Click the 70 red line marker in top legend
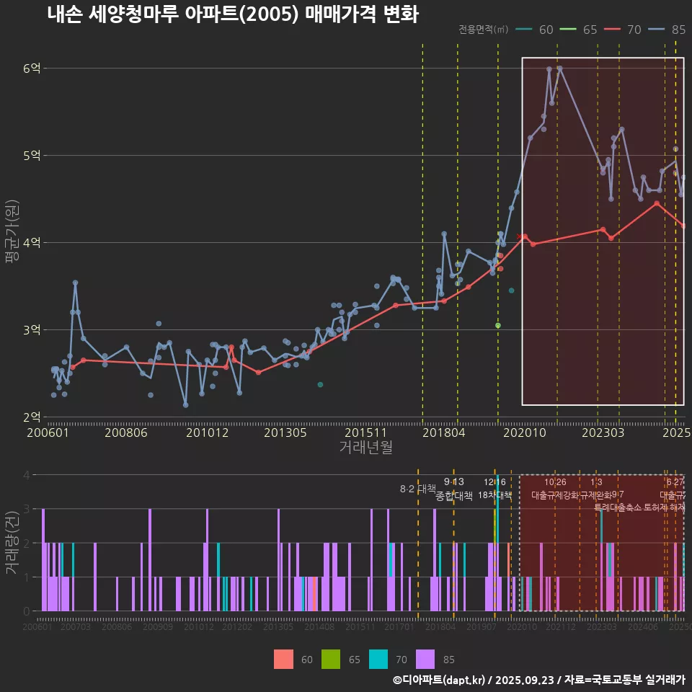692x692 pixels. click(612, 30)
